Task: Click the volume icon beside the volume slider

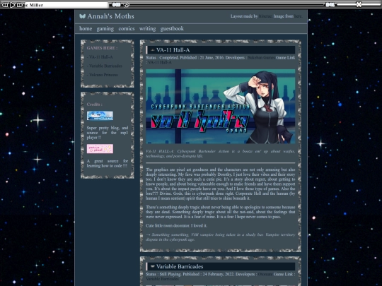Action: pos(330,5)
